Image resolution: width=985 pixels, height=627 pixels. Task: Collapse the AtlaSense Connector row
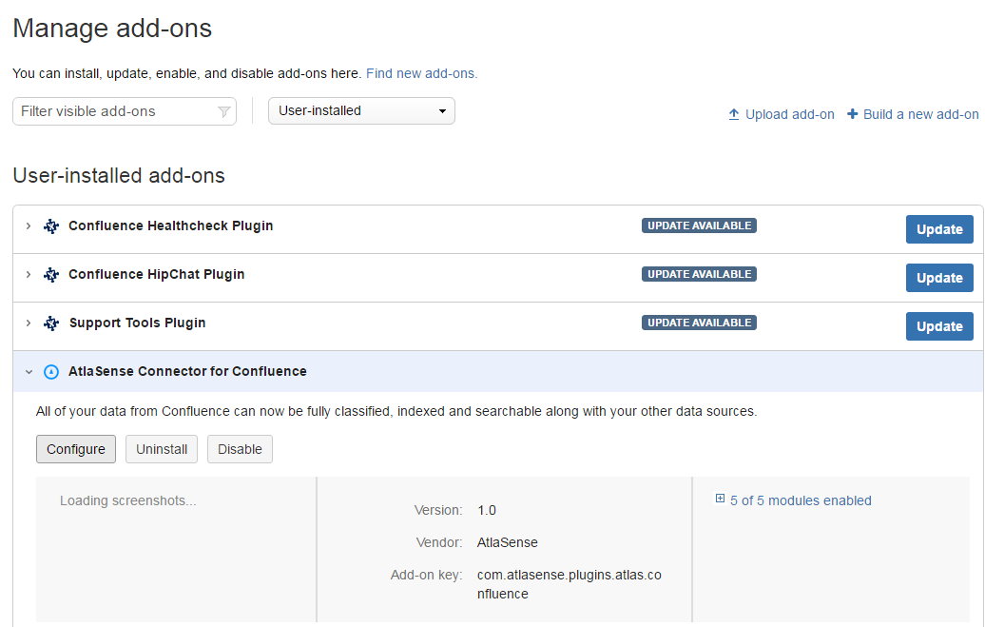pyautogui.click(x=29, y=372)
